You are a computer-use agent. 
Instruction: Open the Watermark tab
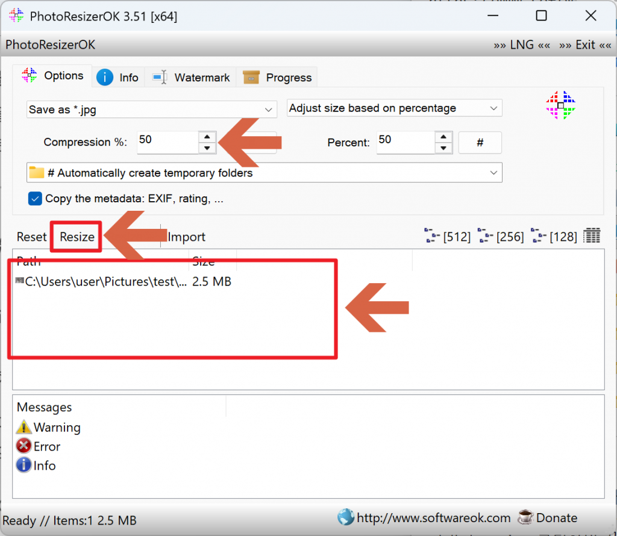191,78
